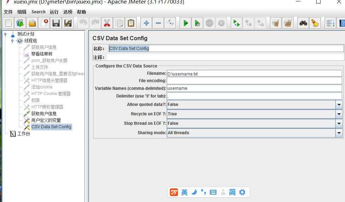Select 测试计划 in the tree
345x202 pixels.
pyautogui.click(x=26, y=34)
